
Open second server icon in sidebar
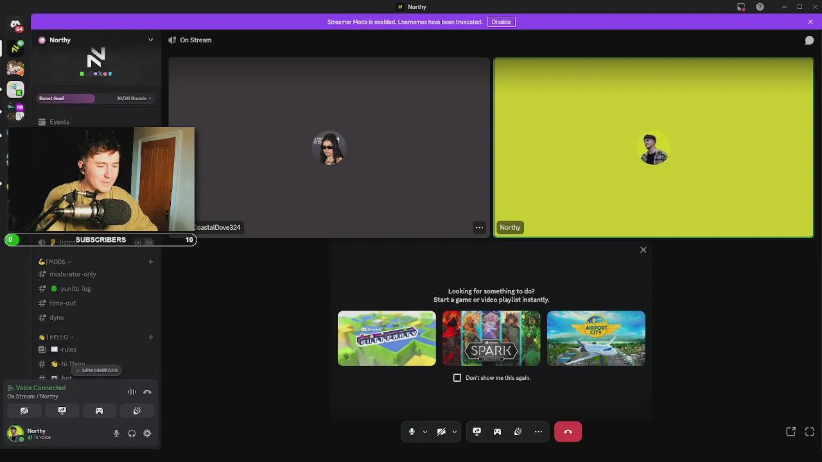pyautogui.click(x=15, y=68)
